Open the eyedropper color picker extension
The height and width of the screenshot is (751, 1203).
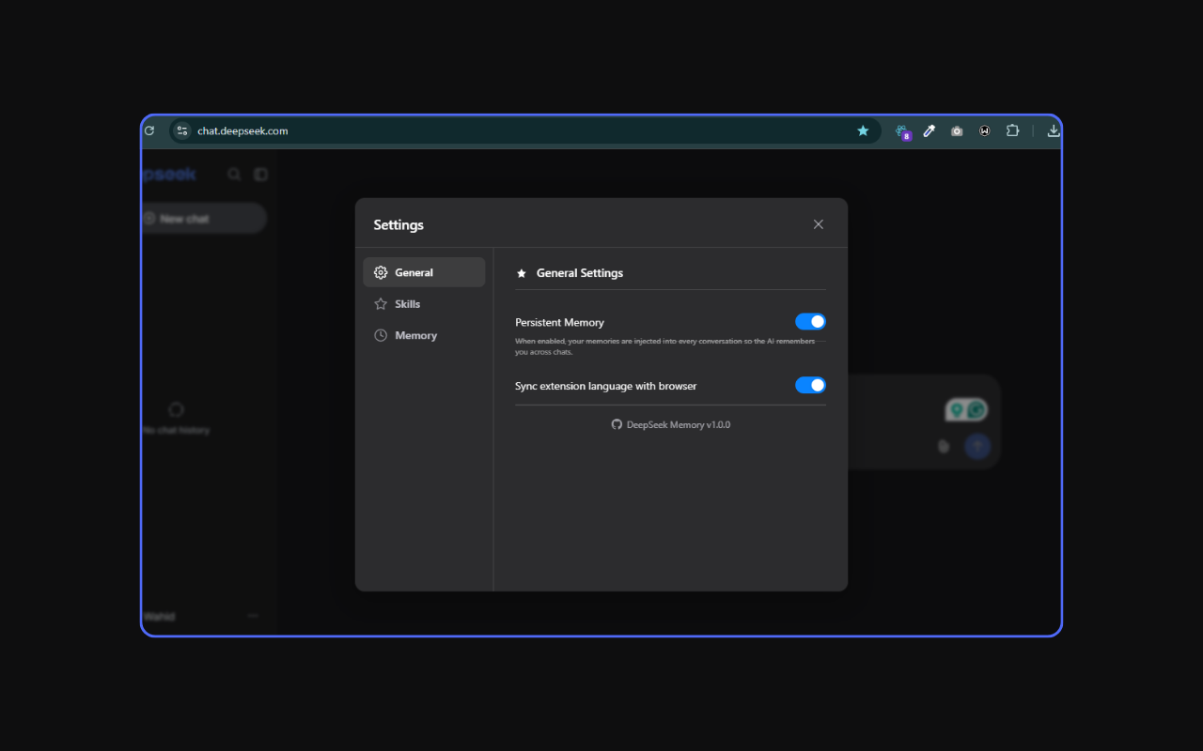click(930, 130)
